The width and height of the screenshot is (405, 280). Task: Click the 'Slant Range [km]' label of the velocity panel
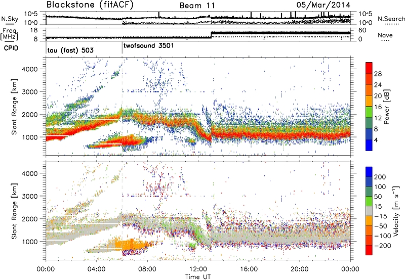14,211
